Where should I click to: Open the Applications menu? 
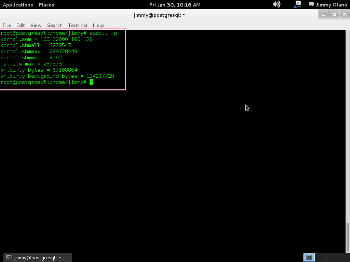18,5
